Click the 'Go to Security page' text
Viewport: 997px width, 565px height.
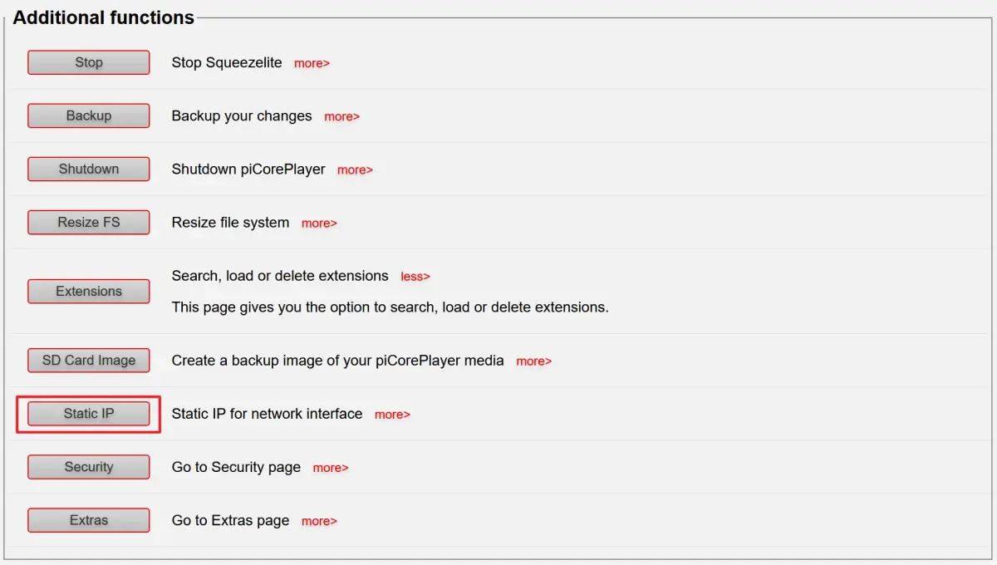236,467
